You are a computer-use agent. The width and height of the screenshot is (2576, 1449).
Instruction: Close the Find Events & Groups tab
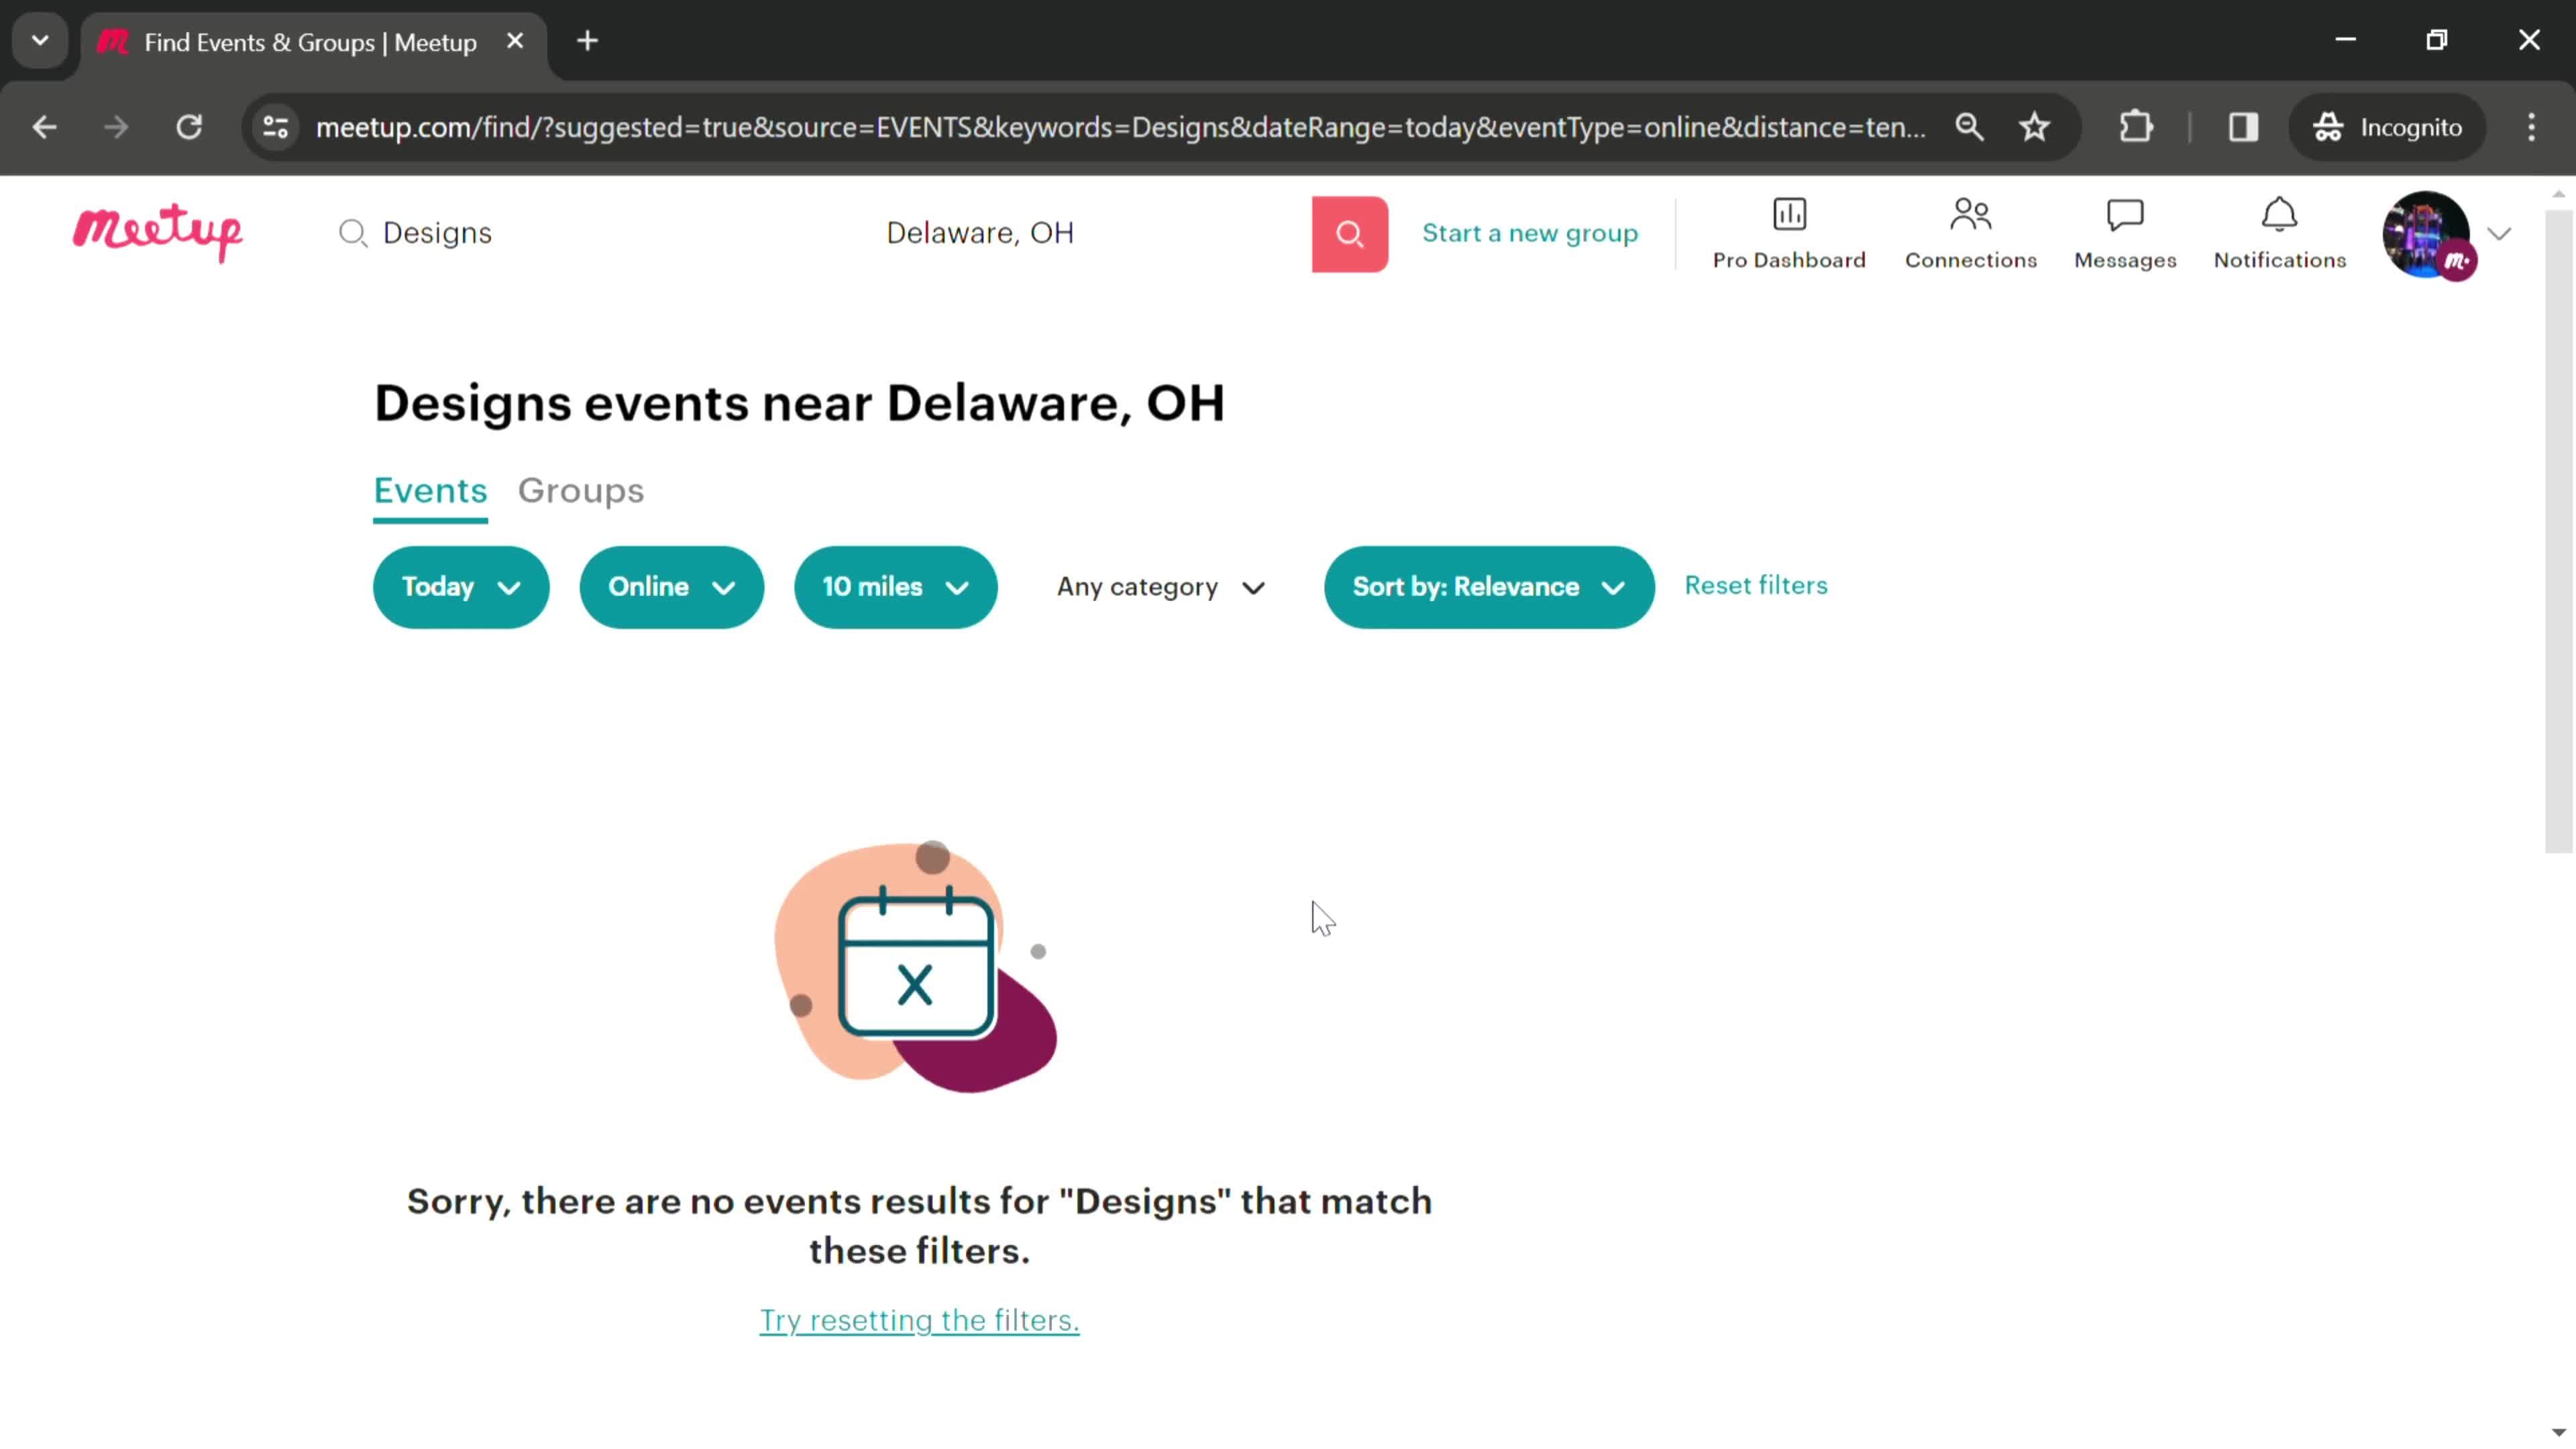point(515,41)
